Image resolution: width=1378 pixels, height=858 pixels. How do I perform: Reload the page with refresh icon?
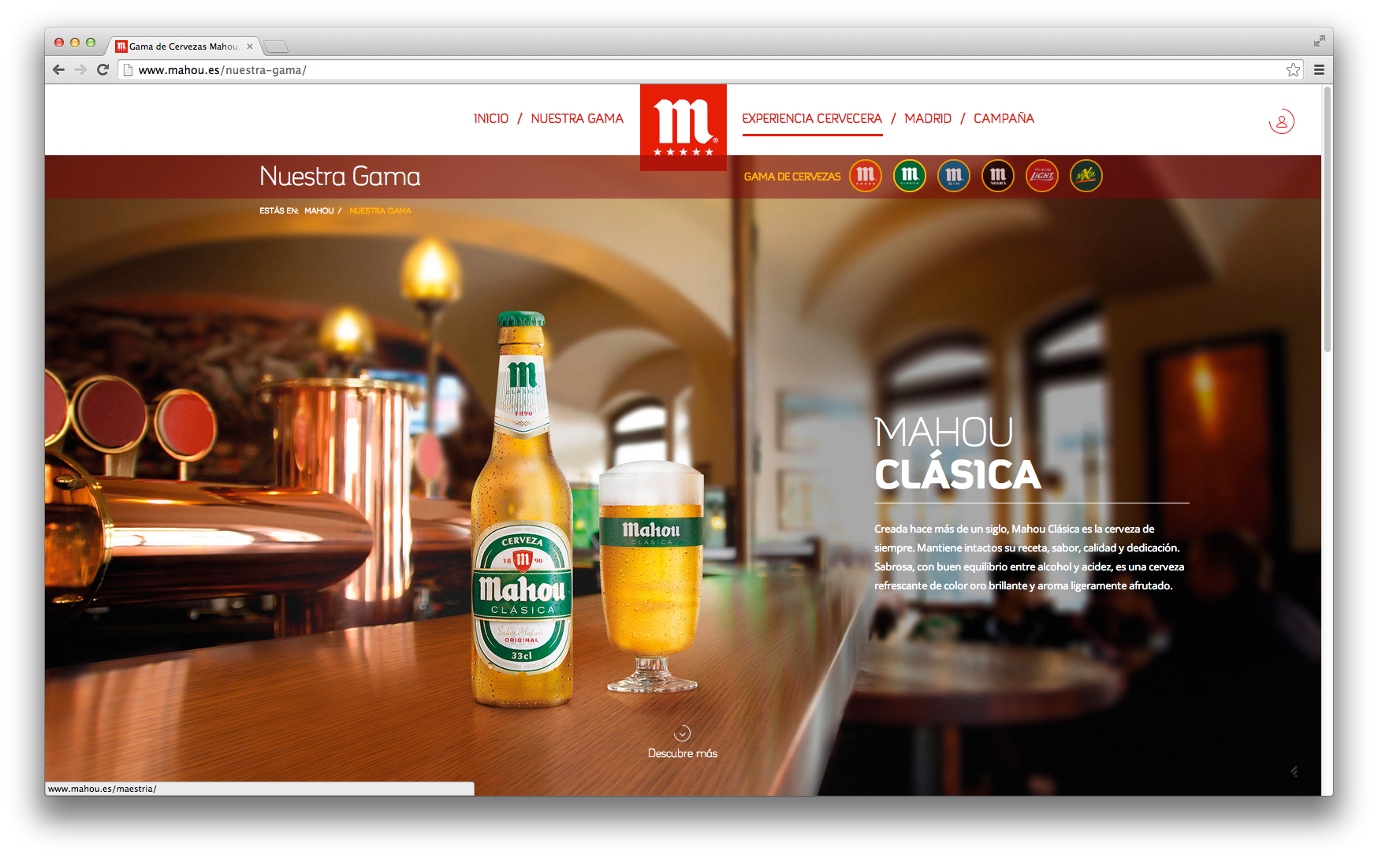point(102,69)
